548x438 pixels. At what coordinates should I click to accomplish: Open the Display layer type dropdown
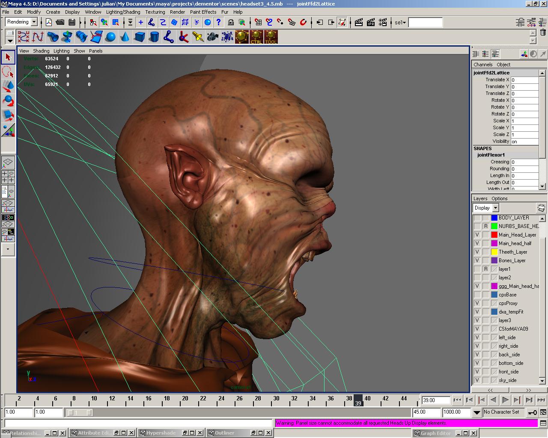coord(495,208)
